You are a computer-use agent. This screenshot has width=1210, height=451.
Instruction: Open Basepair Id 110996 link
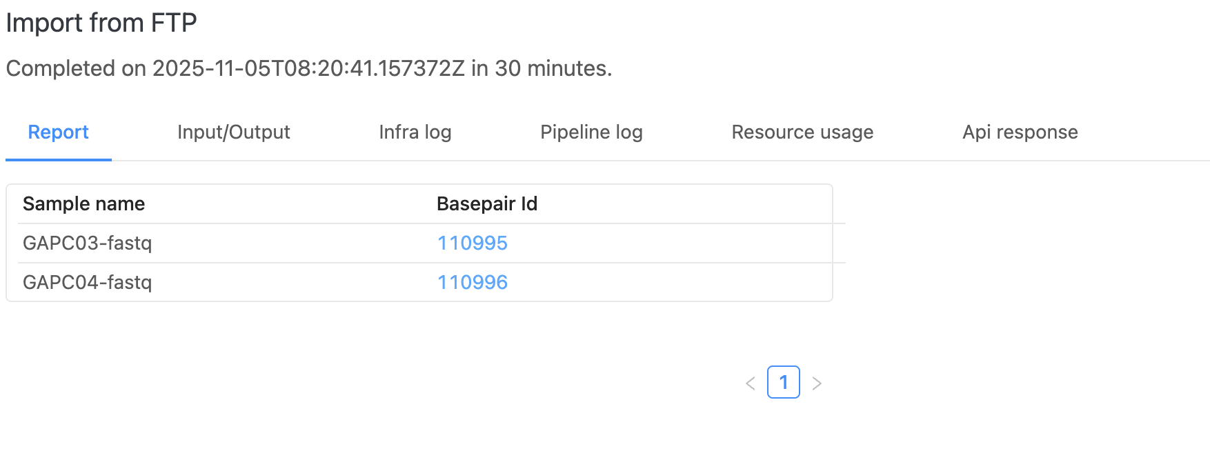click(473, 282)
